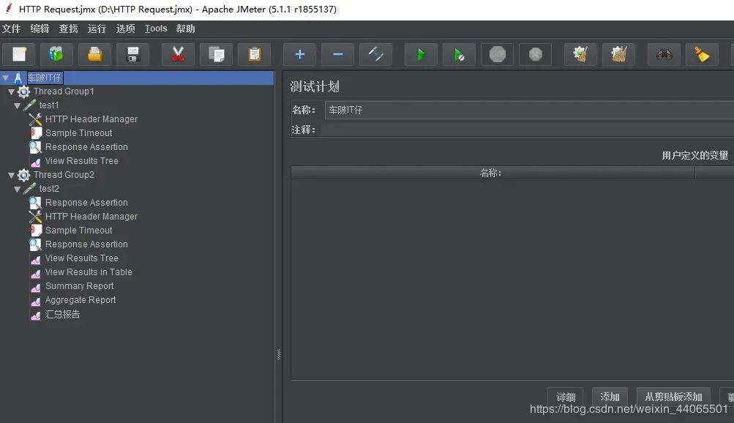This screenshot has width=734, height=423.
Task: Select HTTP Header Manager under test2
Action: point(91,217)
